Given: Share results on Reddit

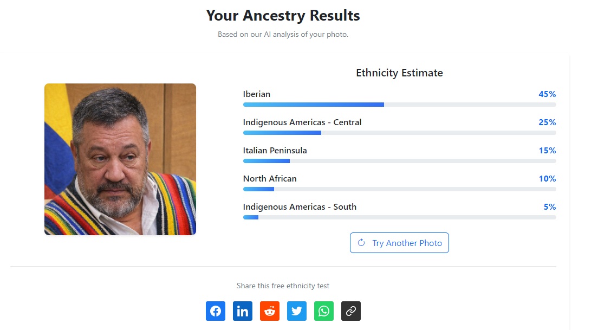Looking at the screenshot, I should (x=270, y=311).
